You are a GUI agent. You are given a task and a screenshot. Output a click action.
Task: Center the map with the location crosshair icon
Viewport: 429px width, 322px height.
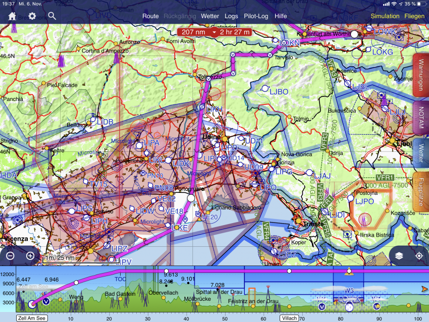(419, 256)
